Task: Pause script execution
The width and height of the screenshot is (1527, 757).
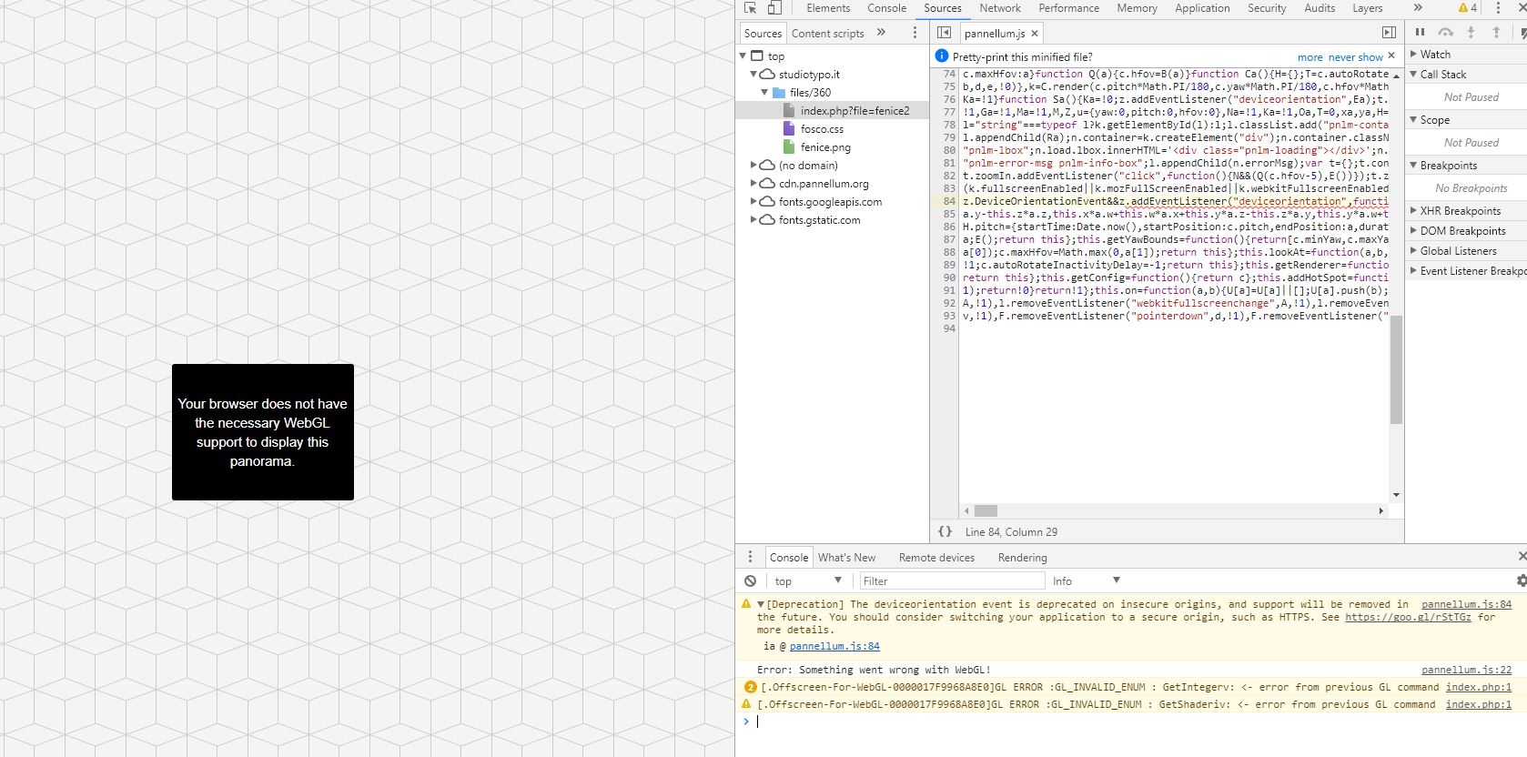Action: (x=1420, y=32)
